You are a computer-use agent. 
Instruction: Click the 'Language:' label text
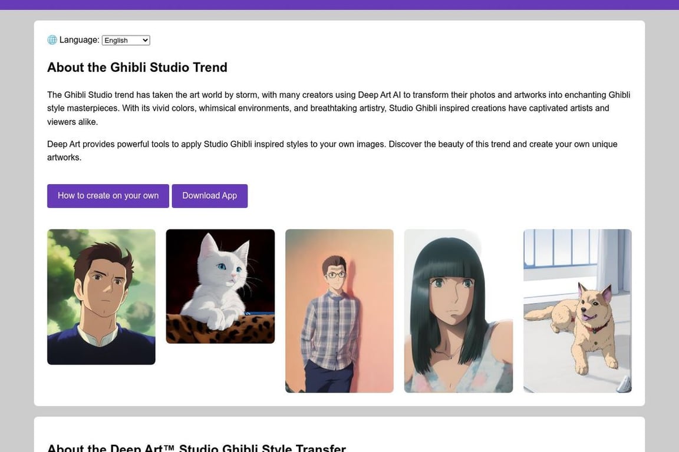click(x=79, y=40)
